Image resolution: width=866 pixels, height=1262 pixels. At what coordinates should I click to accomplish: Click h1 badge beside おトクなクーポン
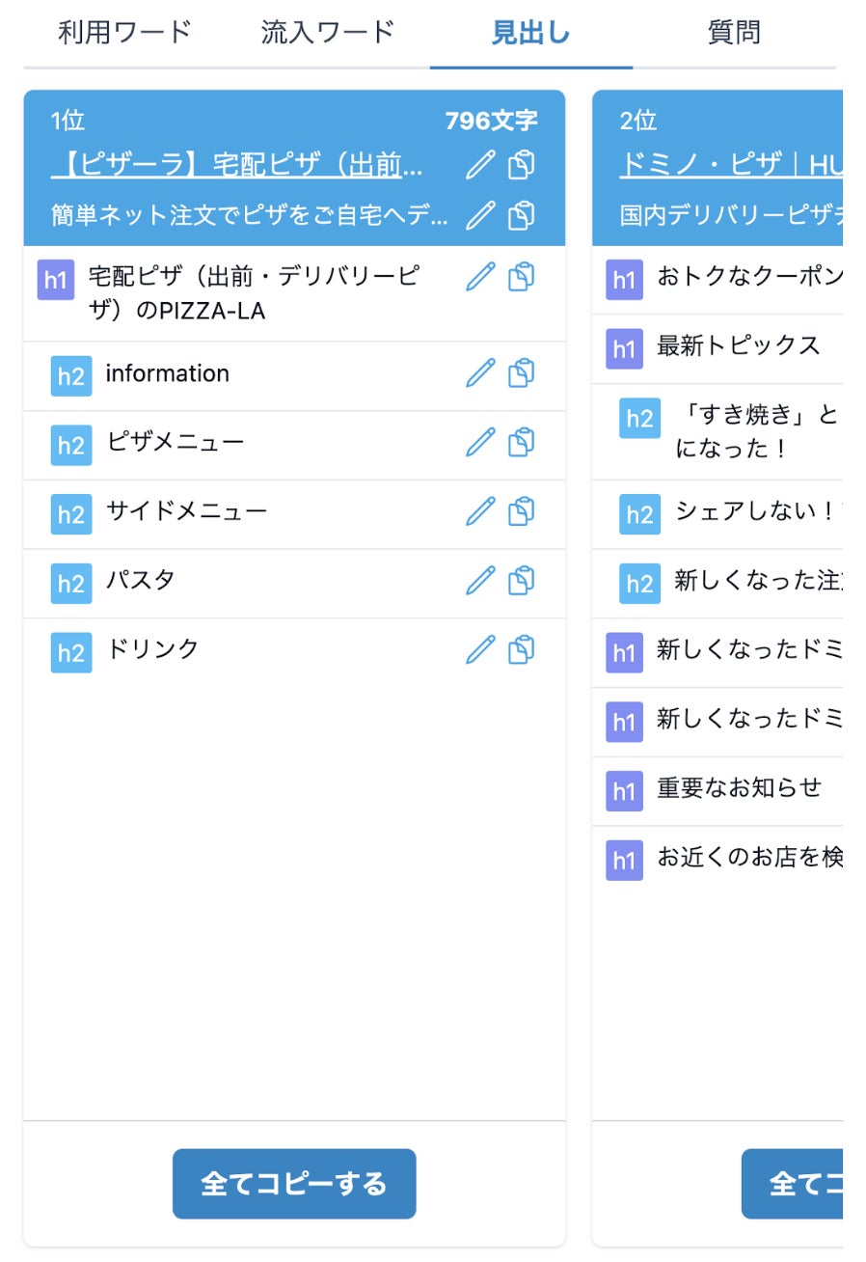point(624,280)
